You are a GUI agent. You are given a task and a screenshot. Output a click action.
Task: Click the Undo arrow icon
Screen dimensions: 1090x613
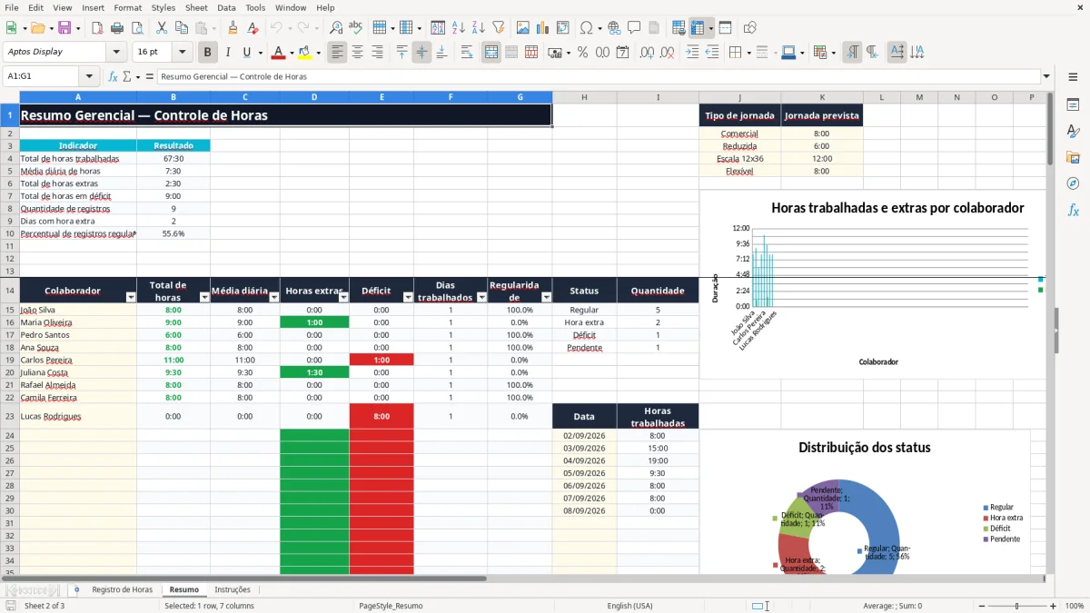coord(277,28)
